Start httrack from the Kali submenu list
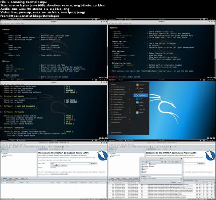The height and width of the screenshot is (200, 216). (140, 92)
